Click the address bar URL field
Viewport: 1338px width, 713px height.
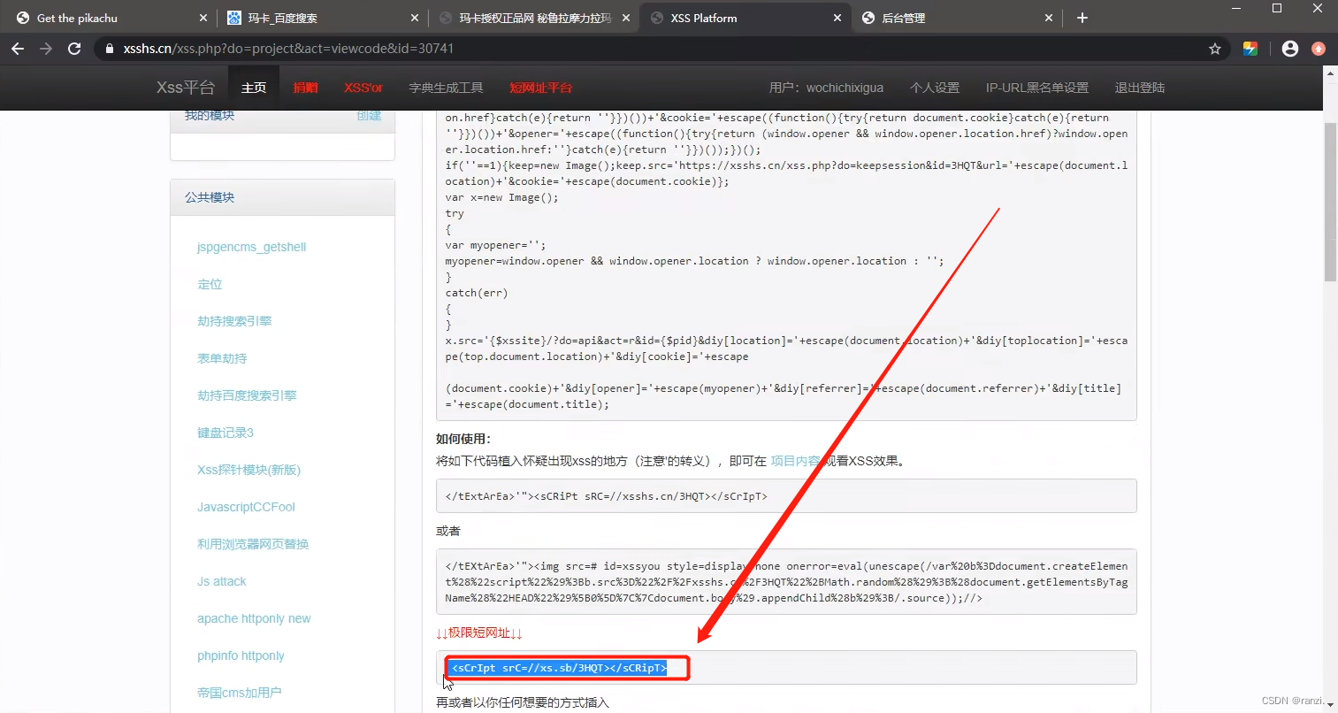[x=654, y=49]
